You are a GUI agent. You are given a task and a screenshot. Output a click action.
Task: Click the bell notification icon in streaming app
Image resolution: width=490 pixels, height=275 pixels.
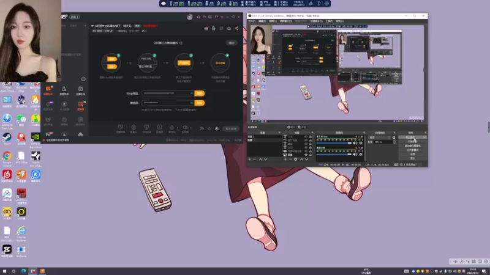(228, 28)
